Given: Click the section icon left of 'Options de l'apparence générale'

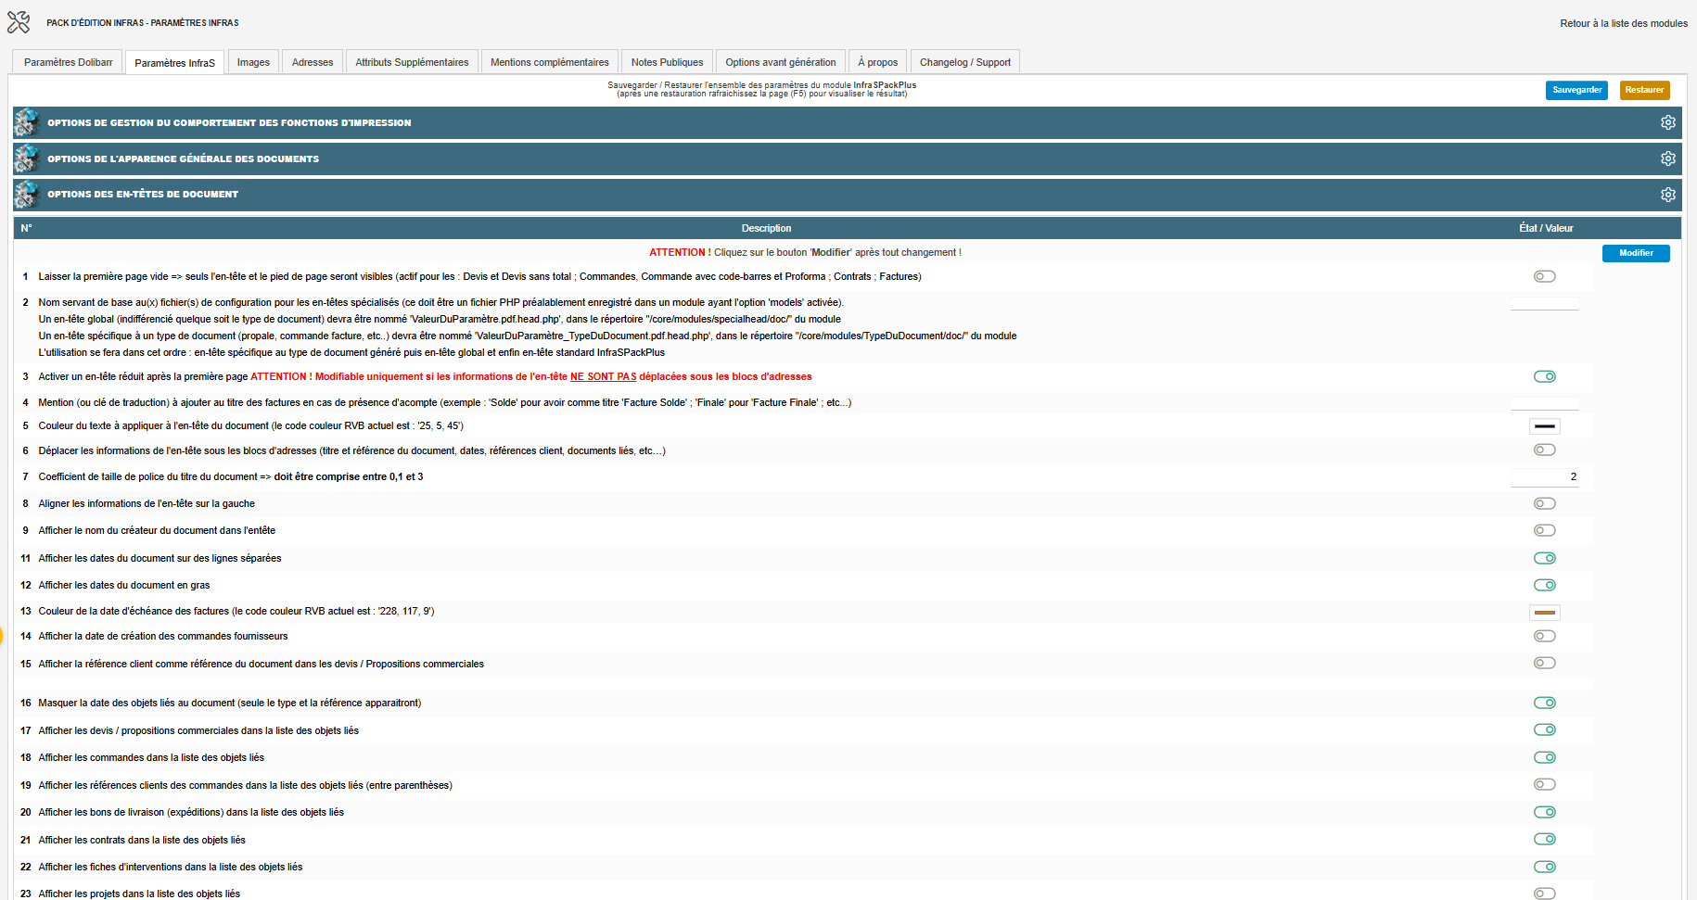Looking at the screenshot, I should tap(27, 158).
